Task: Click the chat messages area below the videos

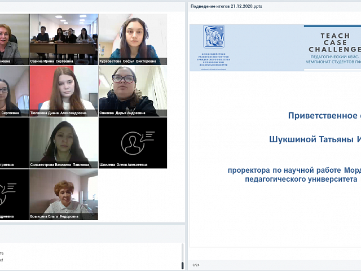Action: (90, 257)
